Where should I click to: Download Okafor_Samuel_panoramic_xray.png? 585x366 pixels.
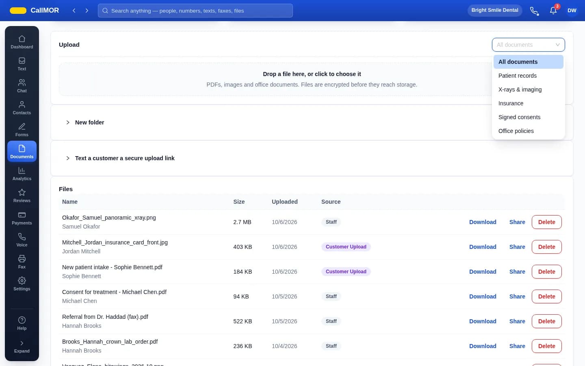483,222
